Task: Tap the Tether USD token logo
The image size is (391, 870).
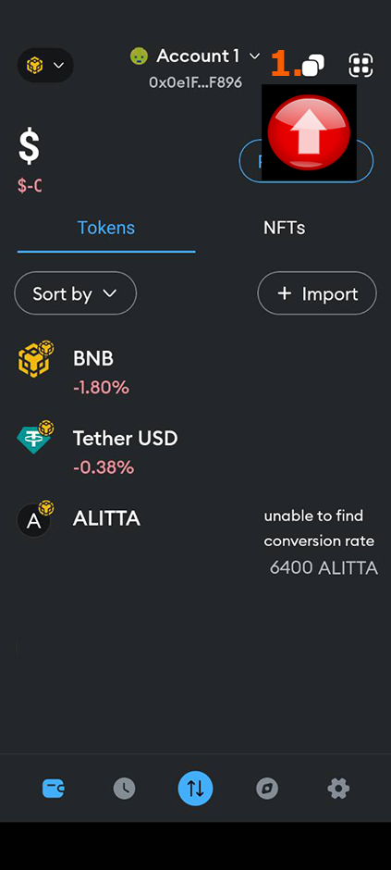Action: coord(35,438)
